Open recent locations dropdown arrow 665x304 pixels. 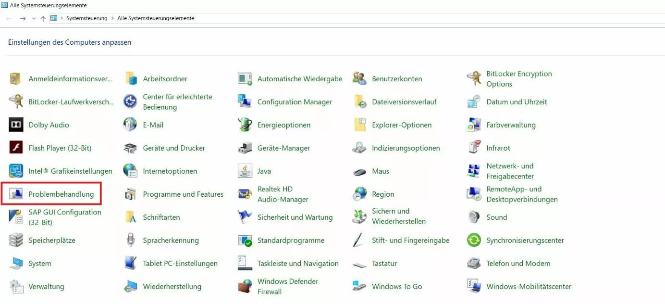tap(34, 19)
